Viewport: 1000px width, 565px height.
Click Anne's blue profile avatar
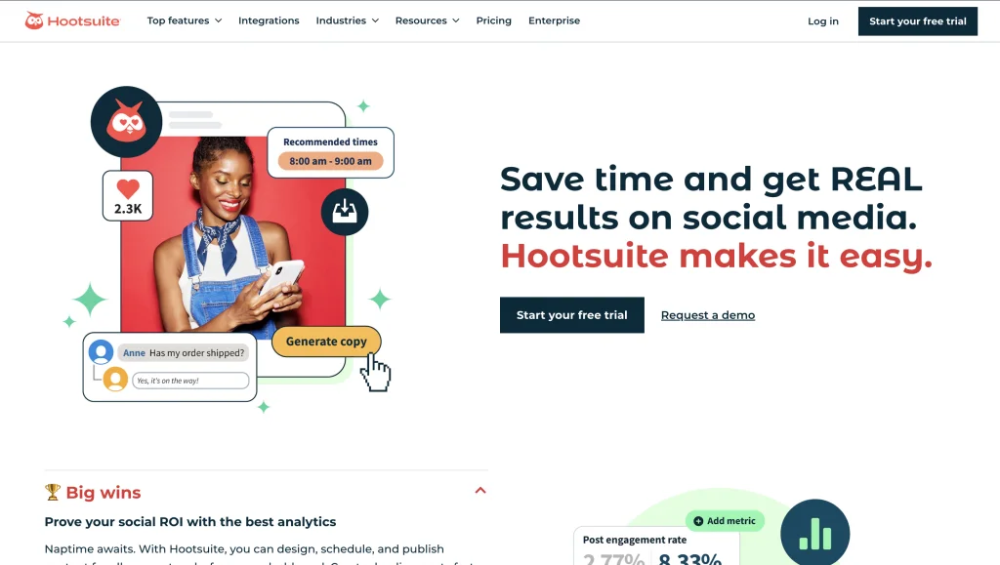101,352
